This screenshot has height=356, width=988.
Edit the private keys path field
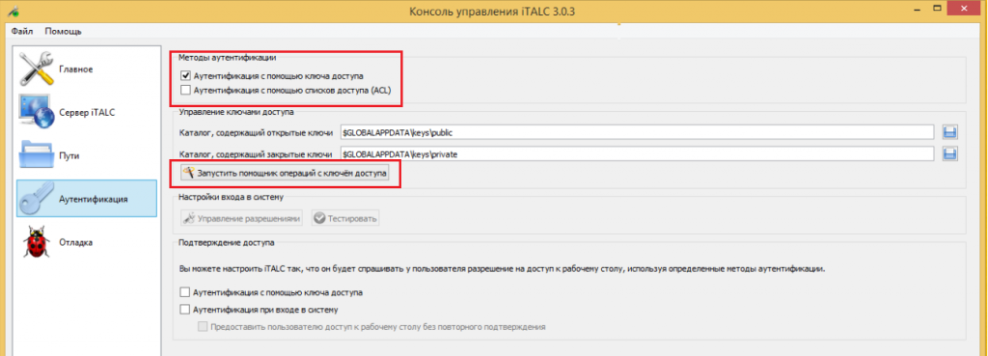tap(637, 153)
